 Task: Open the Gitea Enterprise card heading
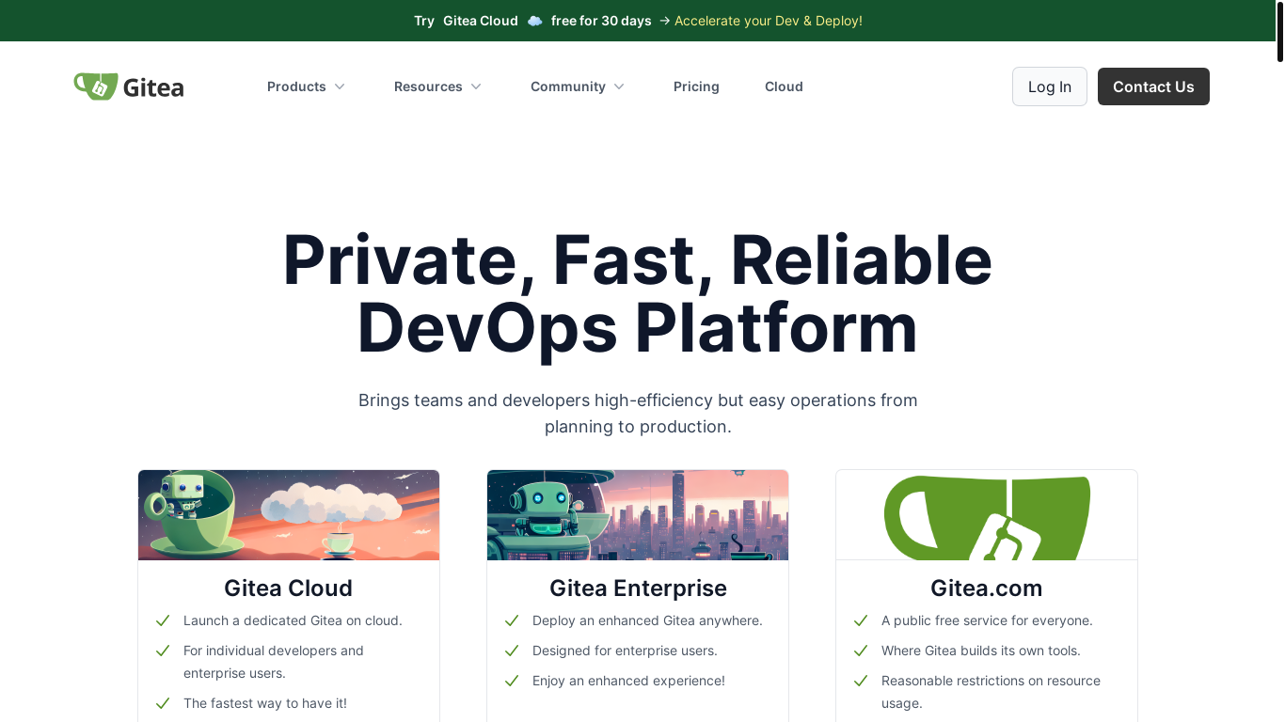[638, 589]
